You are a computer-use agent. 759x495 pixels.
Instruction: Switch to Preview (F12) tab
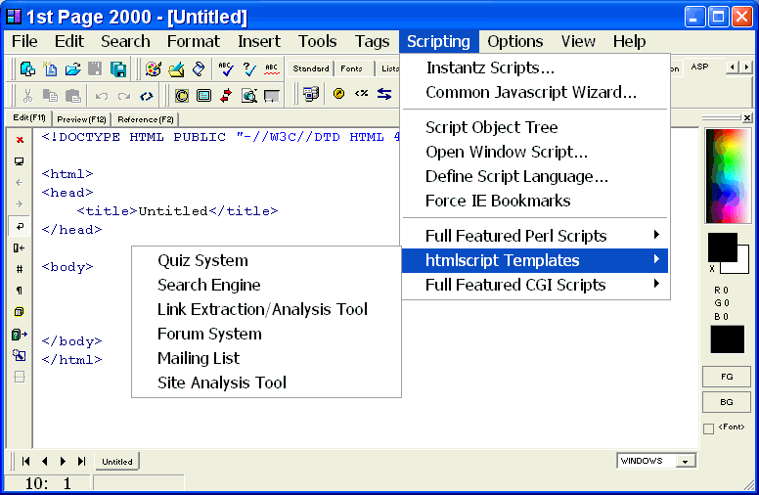(81, 119)
